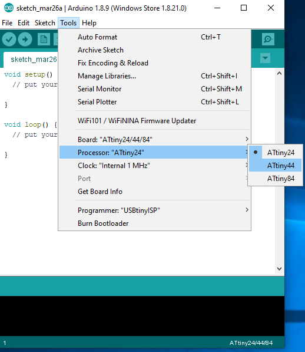Screen dimensions: 305x352
Task: Open Serial Monitor from Tools menu
Action: [155, 89]
